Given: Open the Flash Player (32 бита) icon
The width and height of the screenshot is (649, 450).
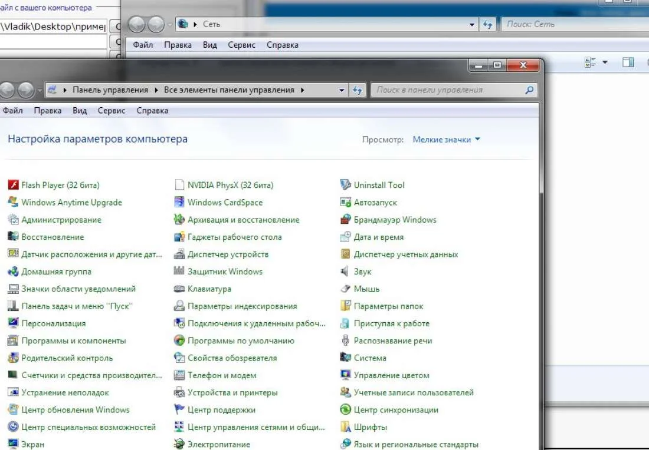Looking at the screenshot, I should [x=13, y=185].
